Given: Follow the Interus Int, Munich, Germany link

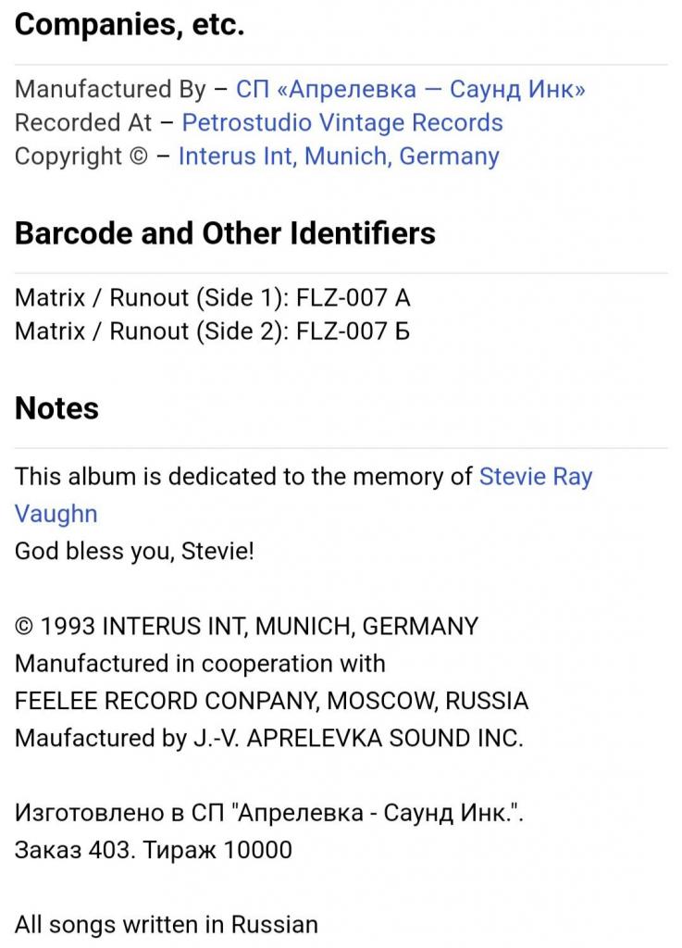Looking at the screenshot, I should (x=338, y=156).
